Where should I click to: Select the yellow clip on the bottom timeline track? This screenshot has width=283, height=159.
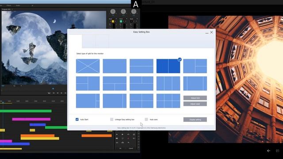[11, 149]
